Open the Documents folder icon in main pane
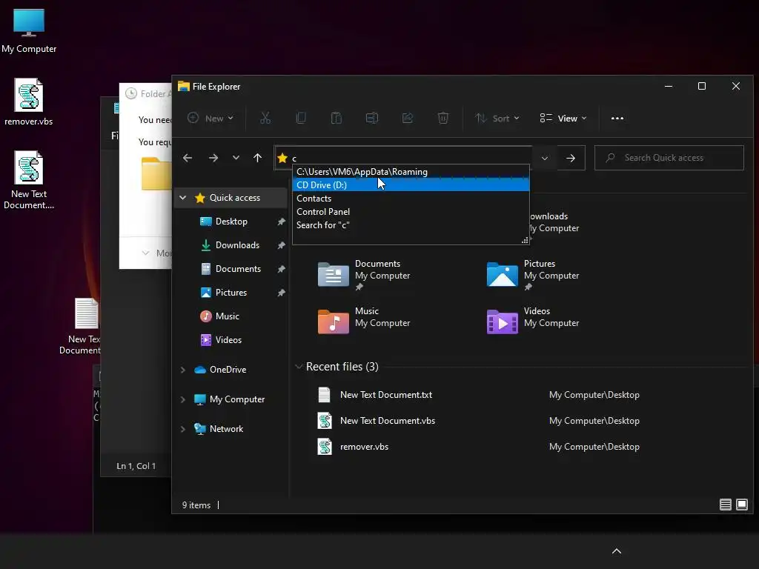759x569 pixels. point(333,274)
